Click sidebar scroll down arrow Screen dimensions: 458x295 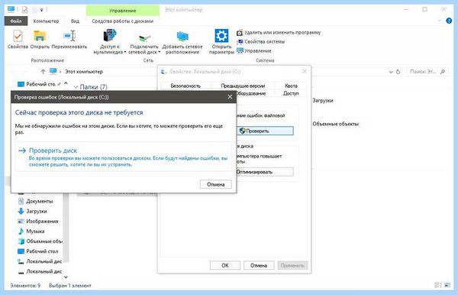click(66, 277)
